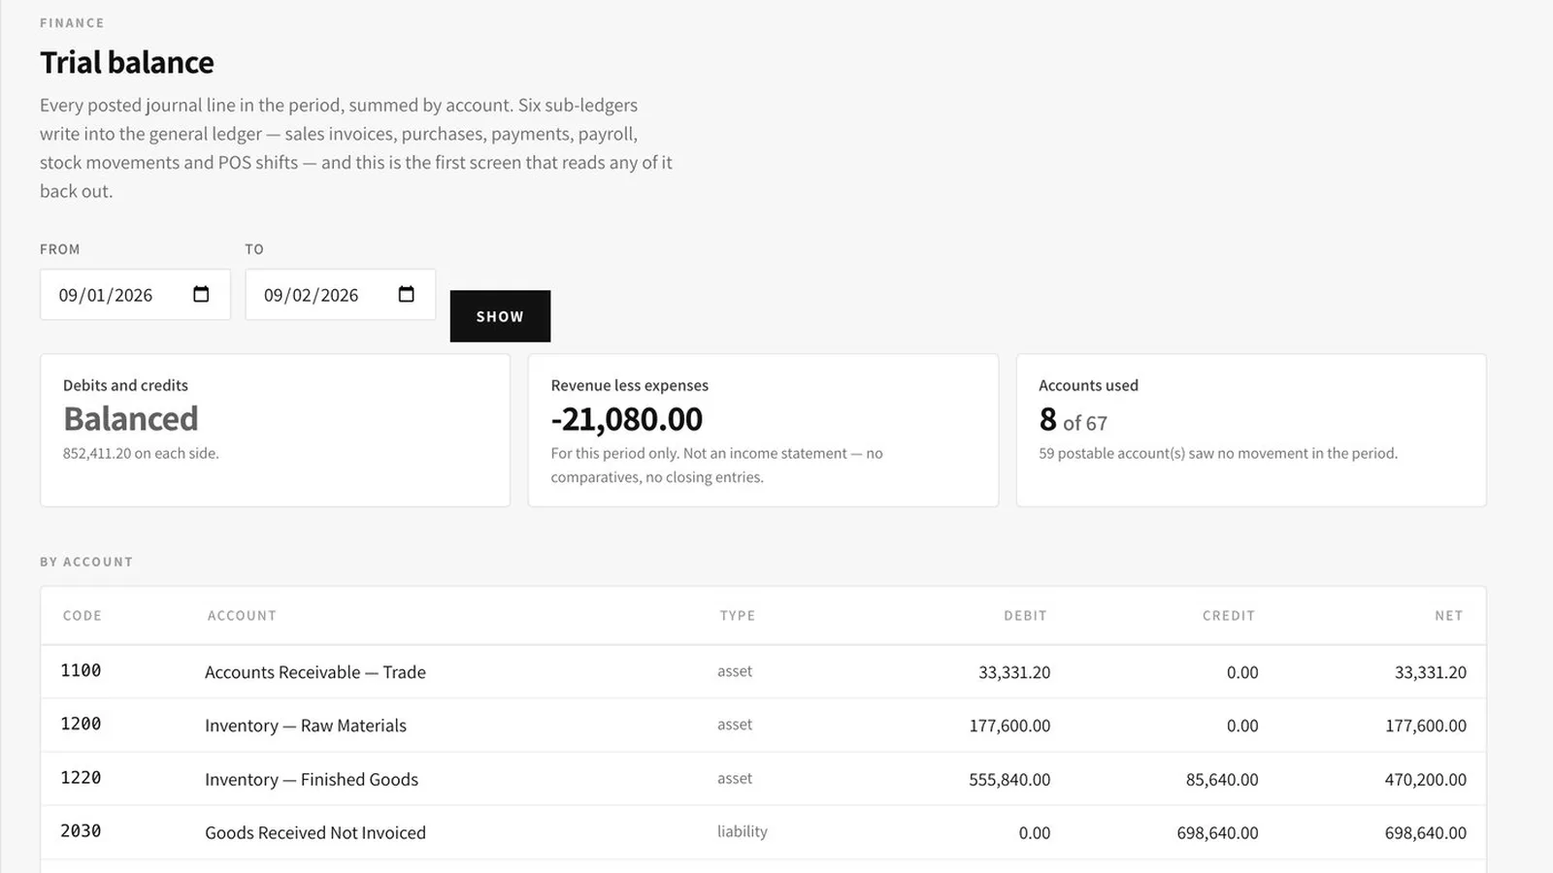Click the To date field showing 09/02/2026
Image resolution: width=1553 pixels, height=873 pixels.
(341, 295)
